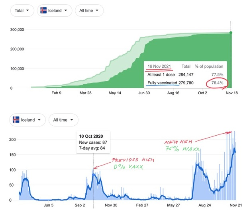
Task: Select the 'Fully vaccinated' row label
Action: pos(162,83)
